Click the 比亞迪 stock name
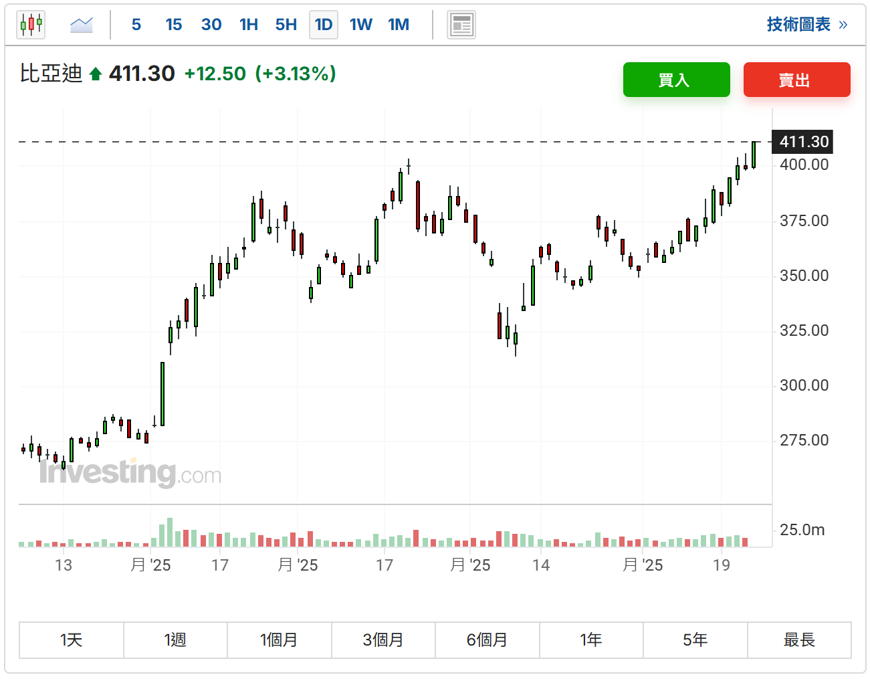 [x=51, y=74]
